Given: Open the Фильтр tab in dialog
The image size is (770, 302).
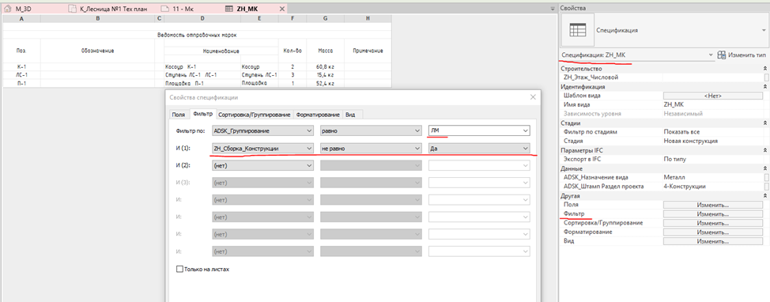Looking at the screenshot, I should coord(203,114).
